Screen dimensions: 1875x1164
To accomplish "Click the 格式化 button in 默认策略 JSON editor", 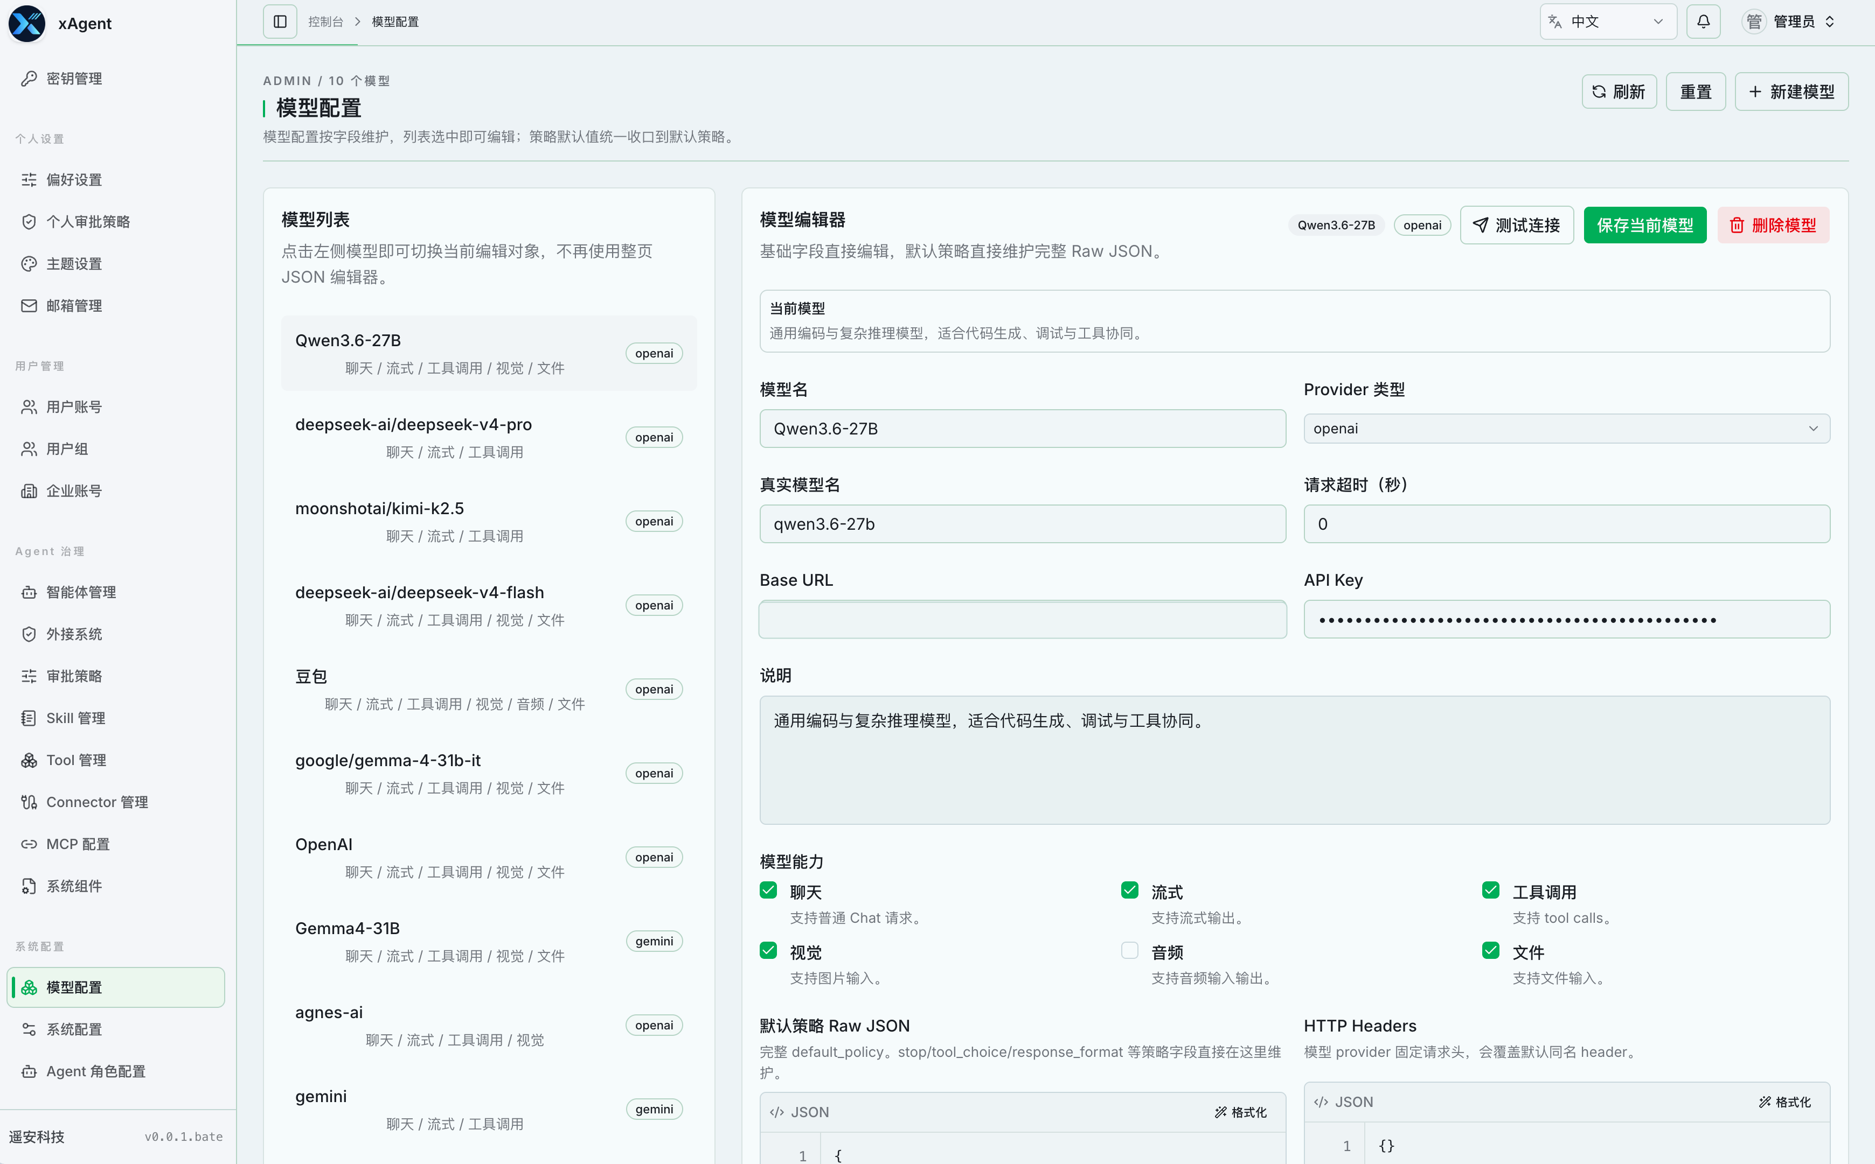I will point(1240,1112).
